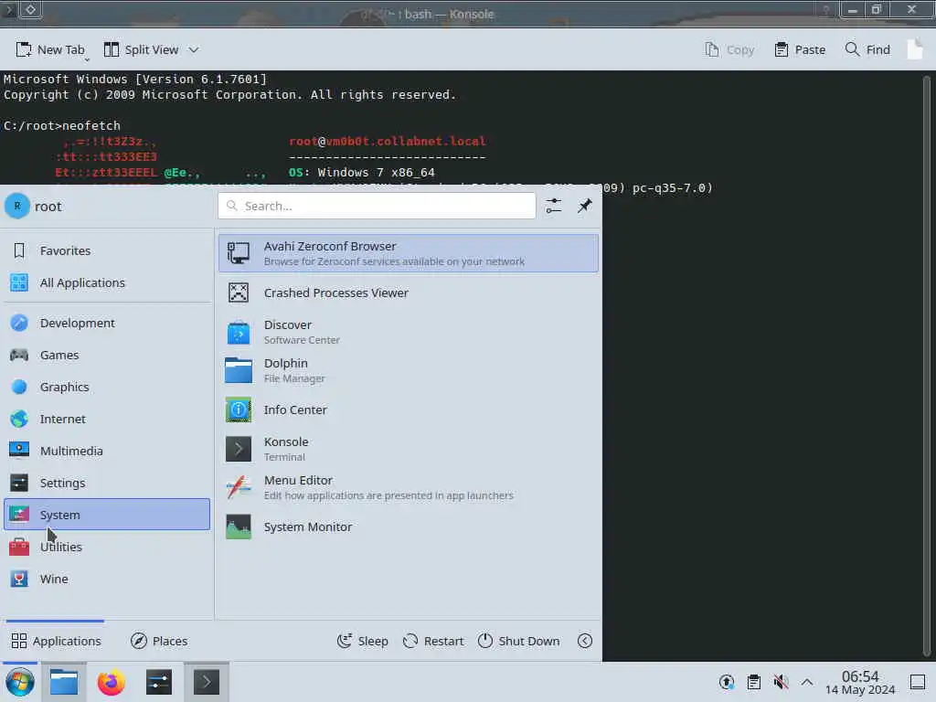Open Games category

107,356
